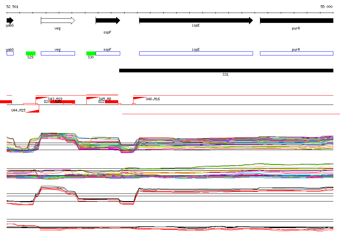The width and height of the screenshot is (340, 237).
Task: Click the U43.M19 promoter flag
Action: tap(42, 98)
